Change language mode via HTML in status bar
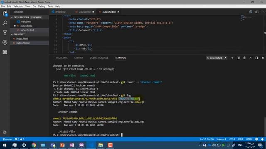The height and width of the screenshot is (149, 266). (x=249, y=139)
